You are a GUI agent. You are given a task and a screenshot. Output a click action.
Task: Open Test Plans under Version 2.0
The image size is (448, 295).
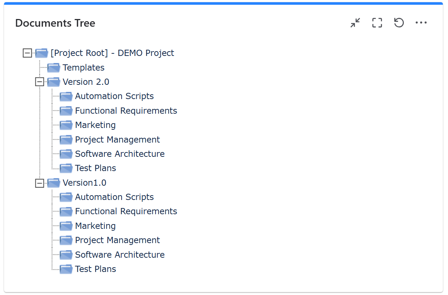coord(95,168)
